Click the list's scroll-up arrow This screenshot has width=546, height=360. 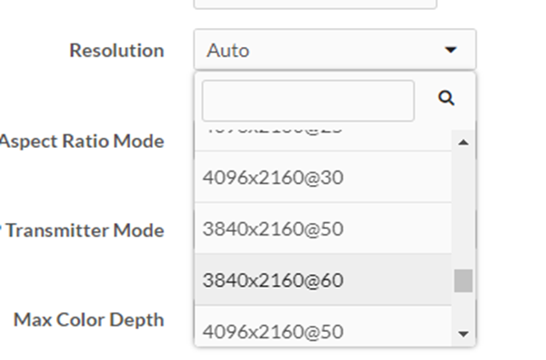pyautogui.click(x=463, y=142)
